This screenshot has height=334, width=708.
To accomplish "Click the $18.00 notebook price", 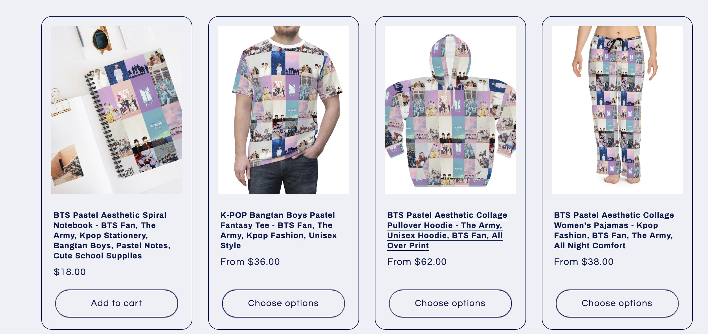I will point(70,272).
